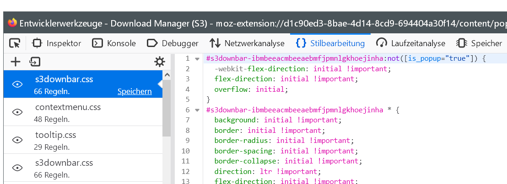Viewport: 507px width, 184px height.
Task: Select the lower s3downbar.css with 66 Regeln
Action: [x=83, y=168]
